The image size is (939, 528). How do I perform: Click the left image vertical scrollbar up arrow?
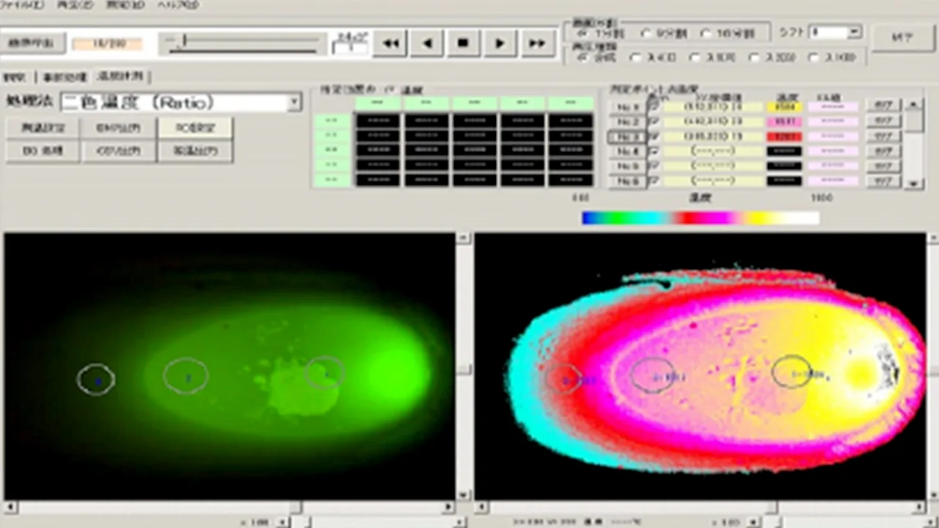tap(463, 239)
